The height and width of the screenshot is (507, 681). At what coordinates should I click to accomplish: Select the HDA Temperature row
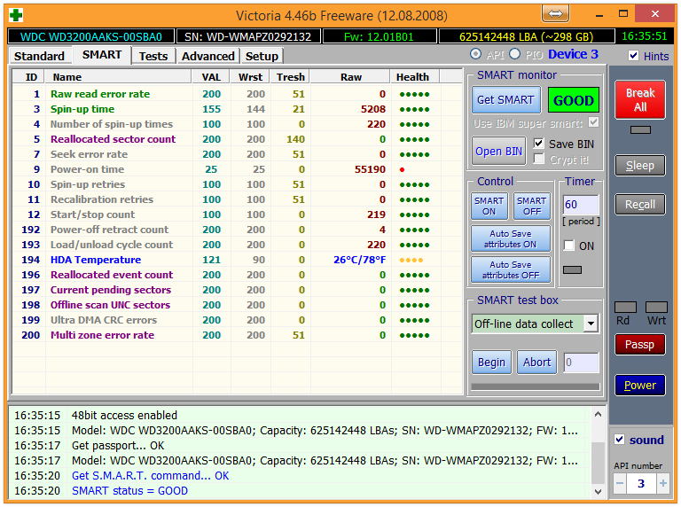237,260
